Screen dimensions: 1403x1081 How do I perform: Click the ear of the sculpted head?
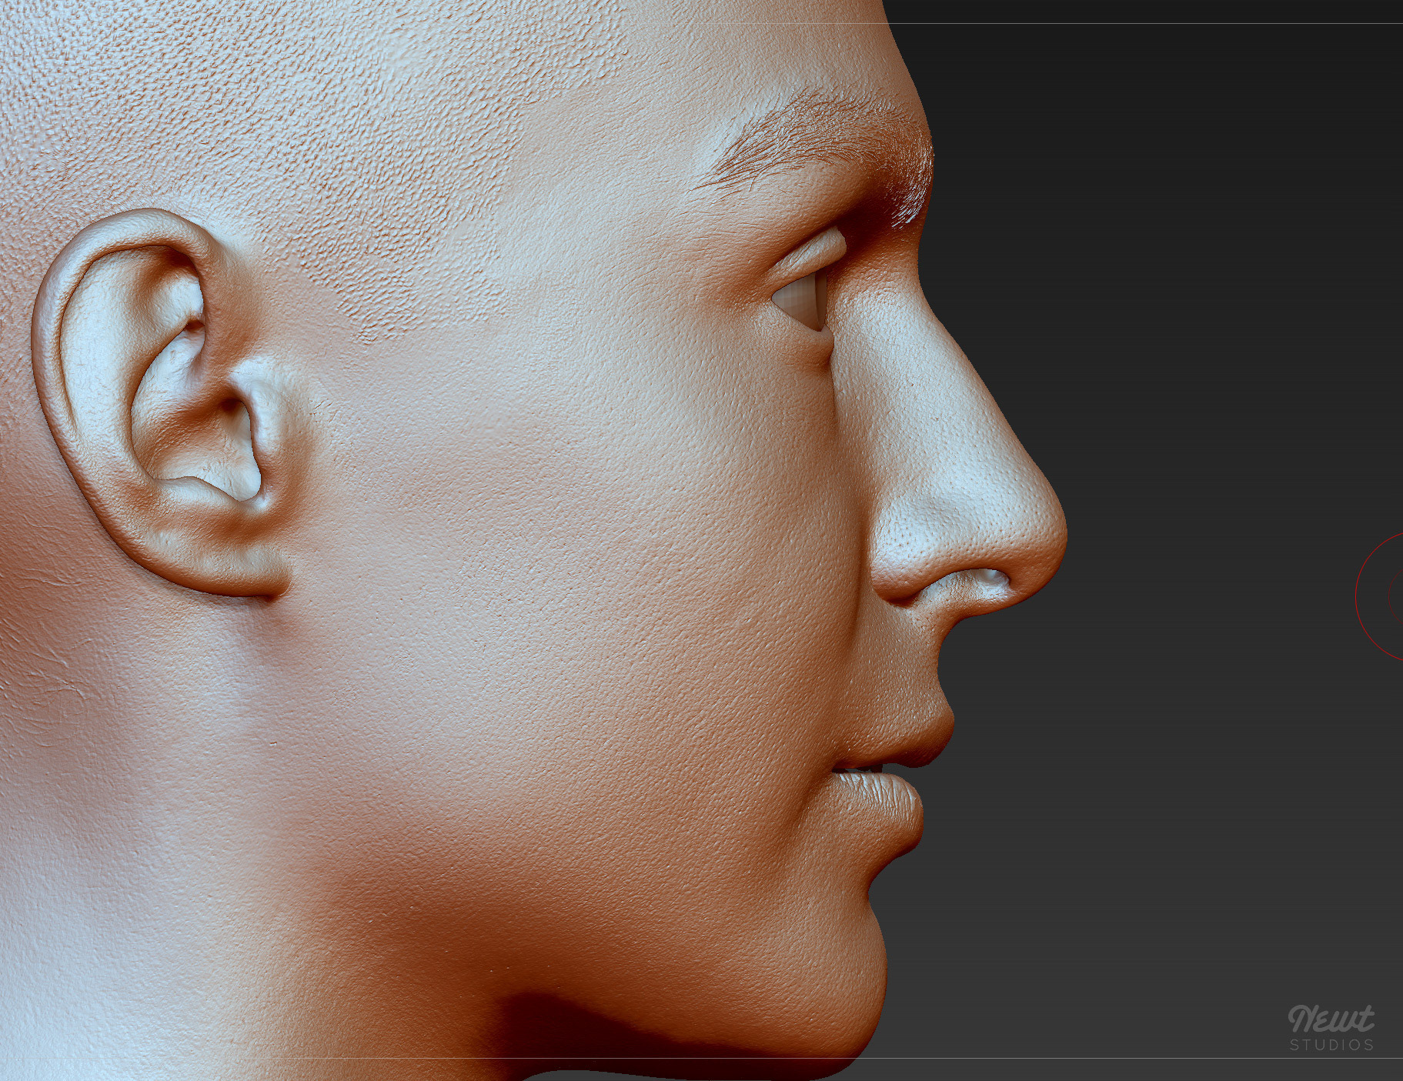click(x=163, y=404)
